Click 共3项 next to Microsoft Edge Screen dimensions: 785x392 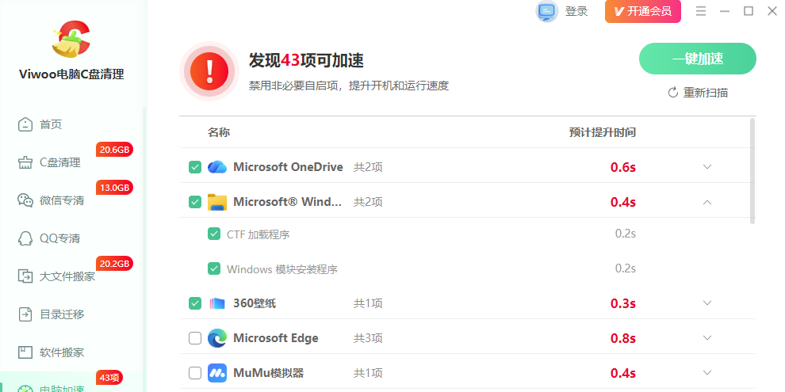click(x=368, y=338)
